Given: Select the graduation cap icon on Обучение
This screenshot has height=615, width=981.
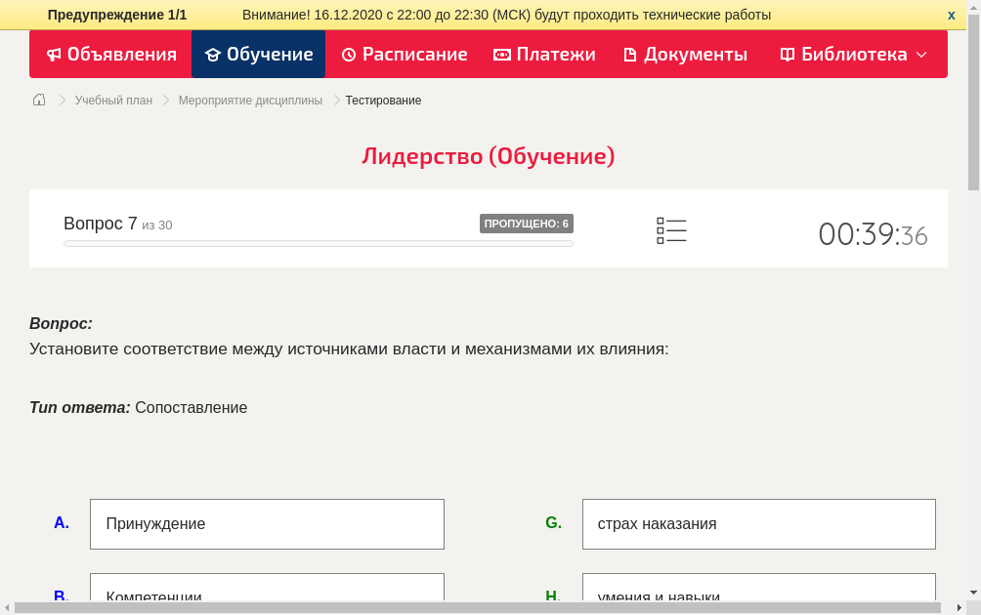Looking at the screenshot, I should (214, 55).
